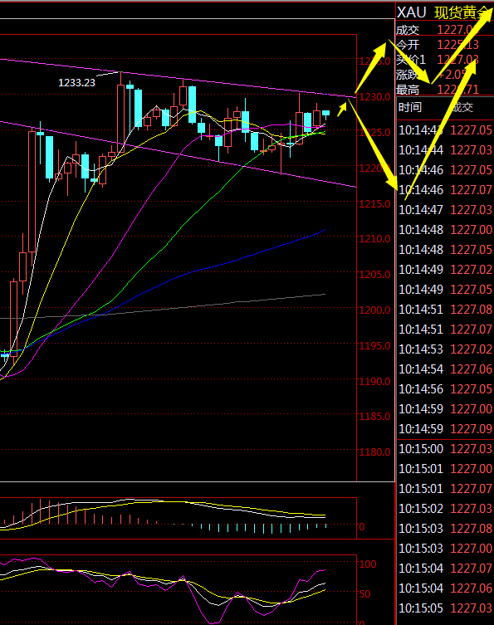Image resolution: width=494 pixels, height=625 pixels.
Task: Select the 10:14:54 trade row
Action: point(445,369)
